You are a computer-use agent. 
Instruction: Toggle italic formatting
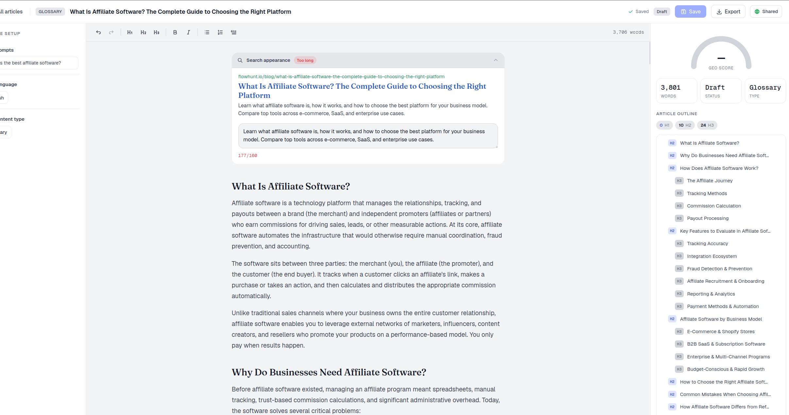tap(188, 32)
